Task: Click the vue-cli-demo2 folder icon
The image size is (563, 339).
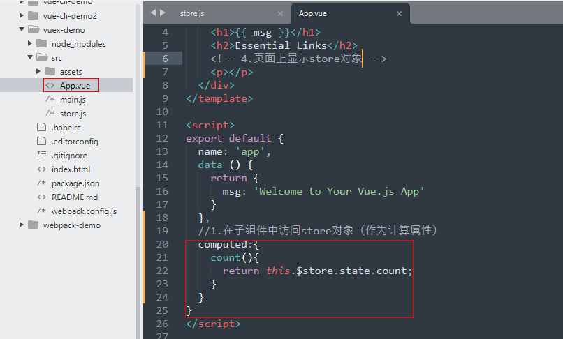Action: tap(33, 15)
